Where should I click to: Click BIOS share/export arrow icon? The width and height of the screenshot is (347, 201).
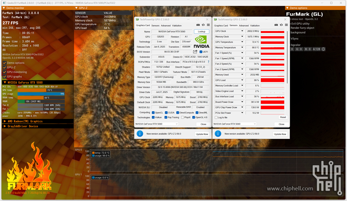click(195, 52)
